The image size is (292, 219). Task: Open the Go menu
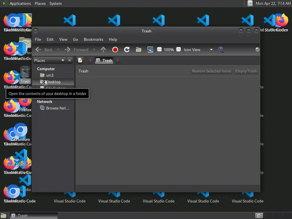point(75,39)
